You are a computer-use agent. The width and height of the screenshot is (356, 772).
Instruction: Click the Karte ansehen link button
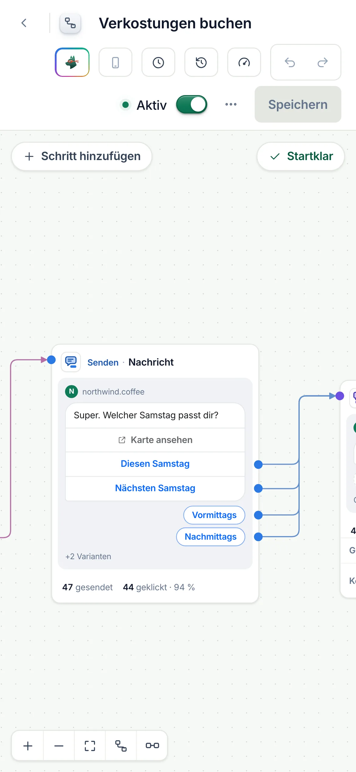pos(155,440)
